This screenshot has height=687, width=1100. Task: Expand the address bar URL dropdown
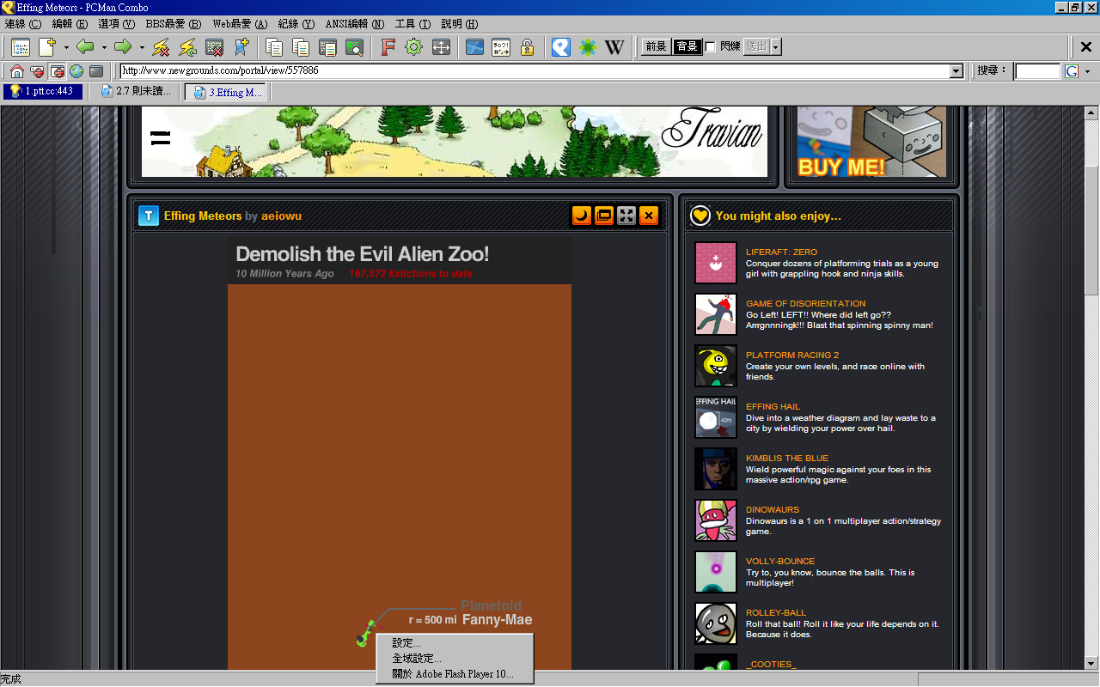956,71
